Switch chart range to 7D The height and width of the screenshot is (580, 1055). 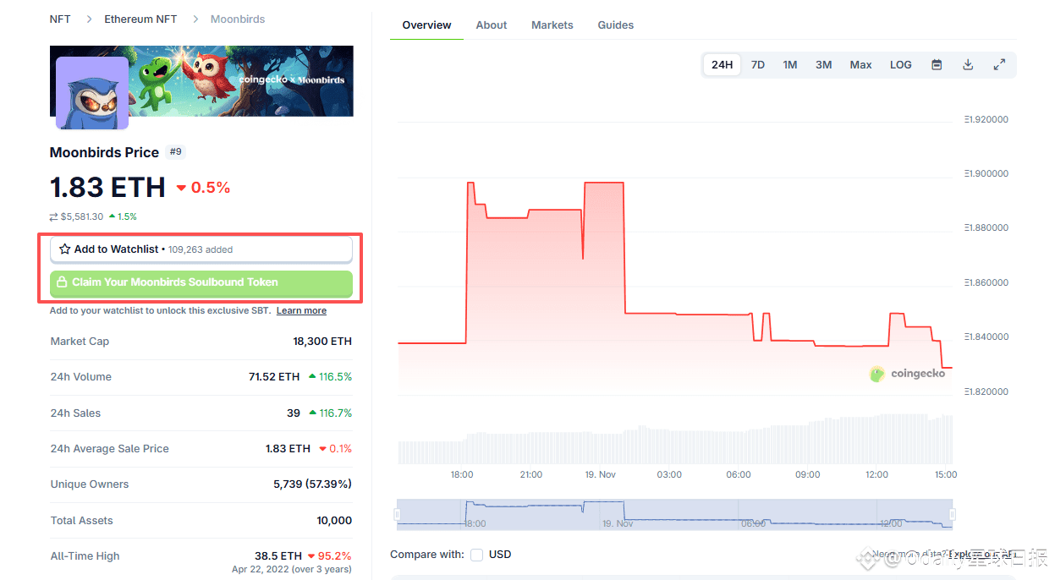(x=758, y=65)
